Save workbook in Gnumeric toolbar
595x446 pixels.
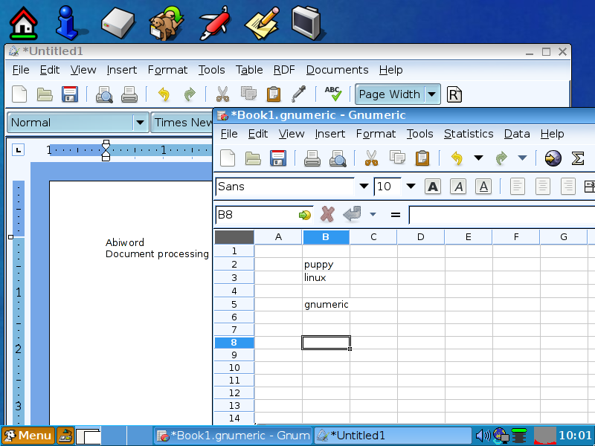(278, 158)
